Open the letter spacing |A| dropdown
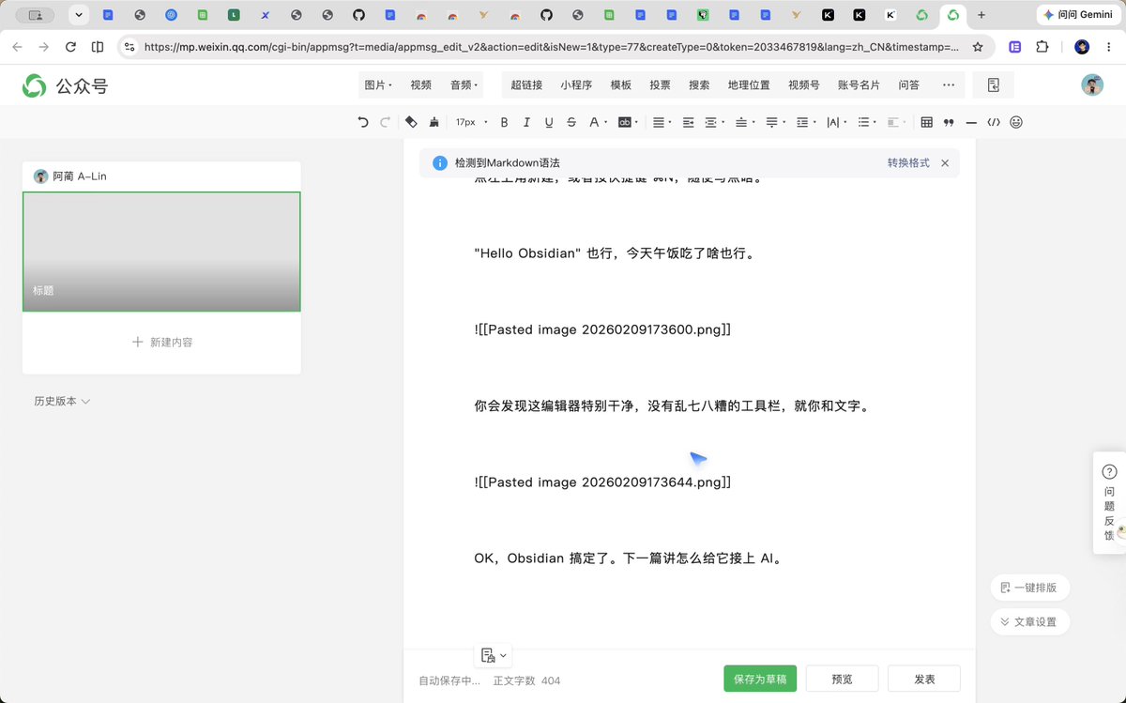The height and width of the screenshot is (703, 1126). click(x=835, y=122)
